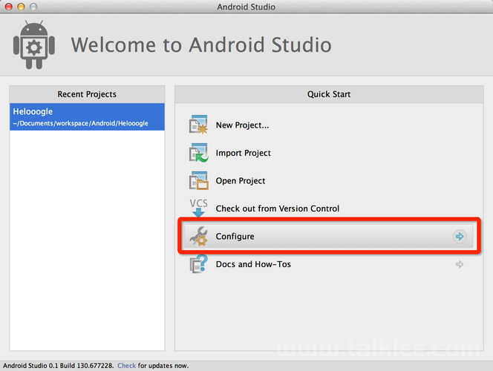Expand Docs and How-Tos arrow
This screenshot has width=493, height=371.
coord(460,264)
